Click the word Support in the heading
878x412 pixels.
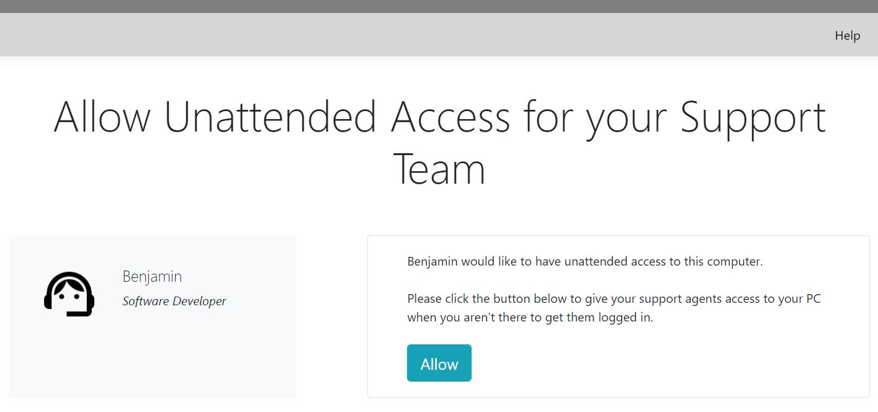point(753,117)
